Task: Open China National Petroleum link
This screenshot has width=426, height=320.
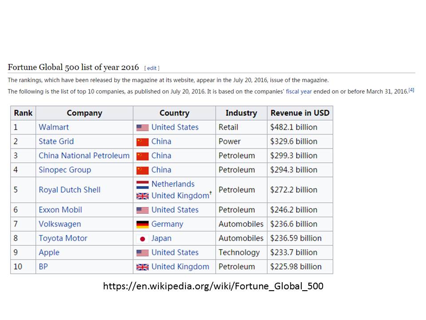Action: (84, 156)
